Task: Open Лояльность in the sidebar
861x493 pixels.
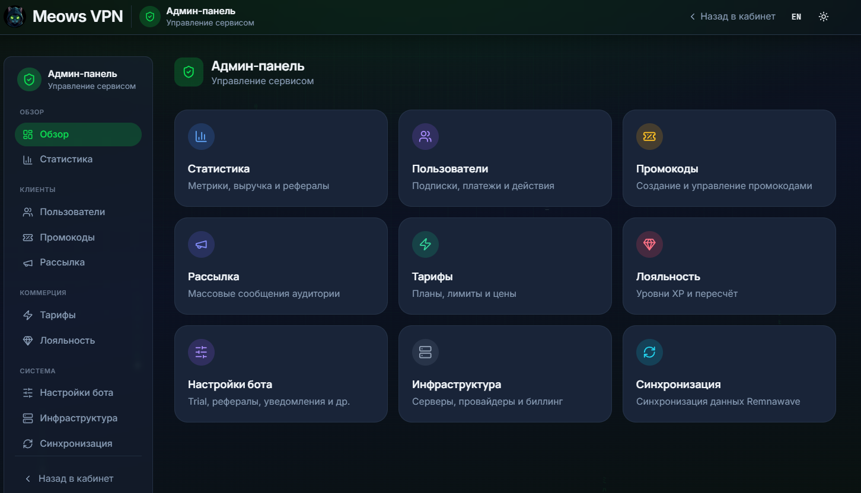Action: pyautogui.click(x=78, y=341)
